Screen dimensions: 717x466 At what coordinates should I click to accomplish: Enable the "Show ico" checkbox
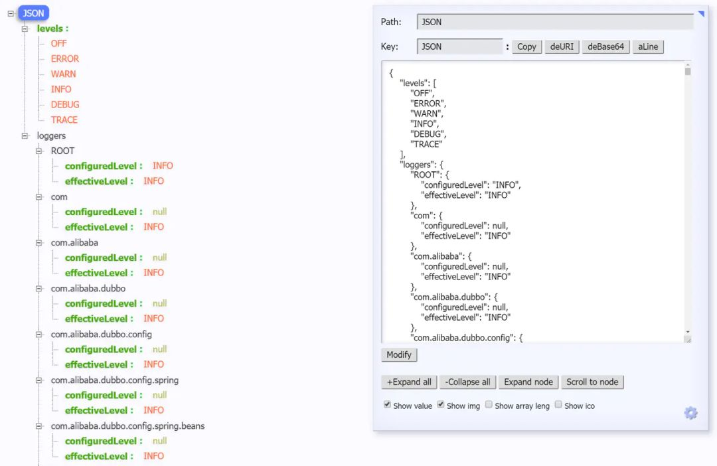point(558,405)
